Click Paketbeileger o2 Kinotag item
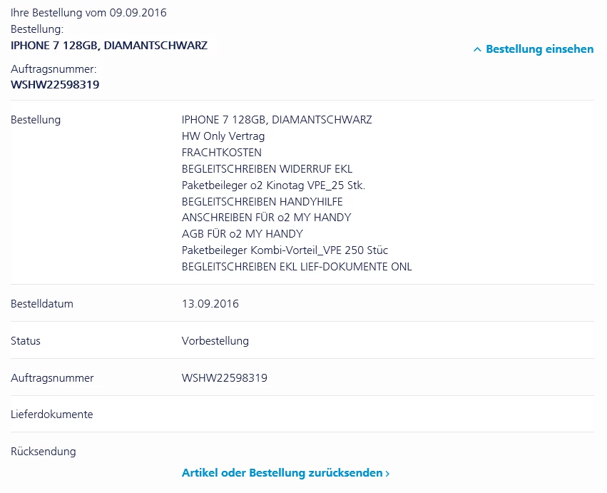Image resolution: width=607 pixels, height=493 pixels. point(273,185)
